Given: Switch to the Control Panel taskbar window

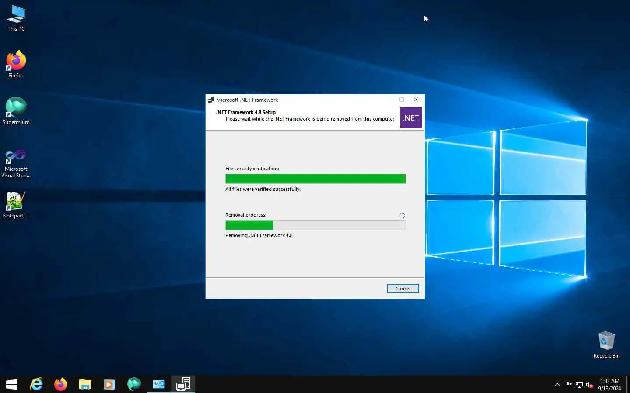Looking at the screenshot, I should [159, 384].
